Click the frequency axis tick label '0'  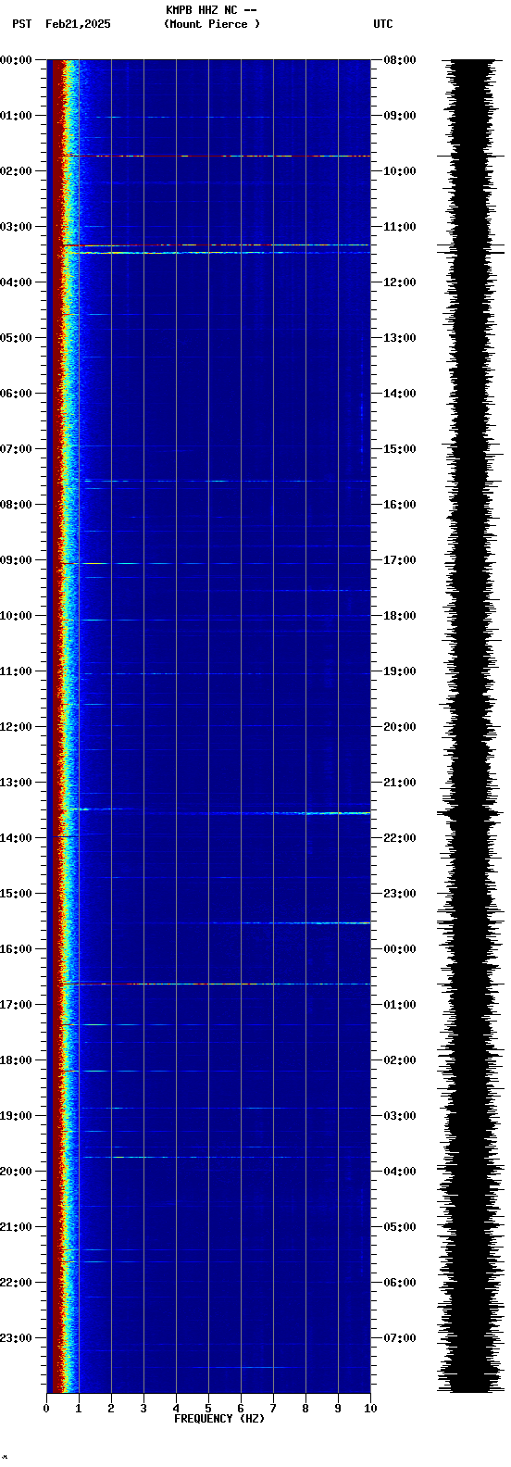tap(46, 1409)
